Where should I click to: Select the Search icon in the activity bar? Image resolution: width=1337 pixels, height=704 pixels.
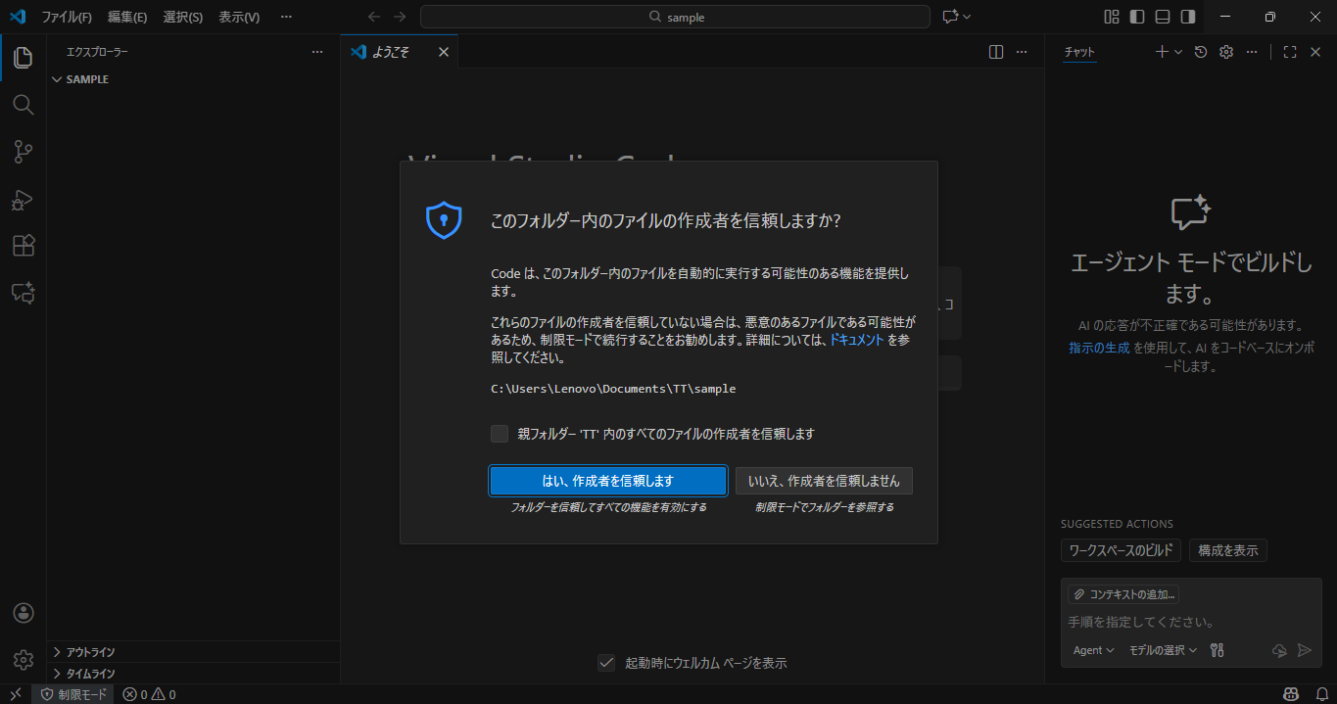23,105
